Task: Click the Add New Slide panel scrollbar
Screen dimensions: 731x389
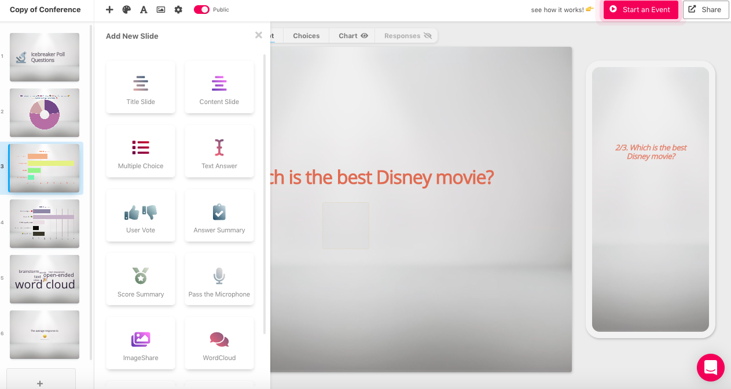Action: (265, 194)
